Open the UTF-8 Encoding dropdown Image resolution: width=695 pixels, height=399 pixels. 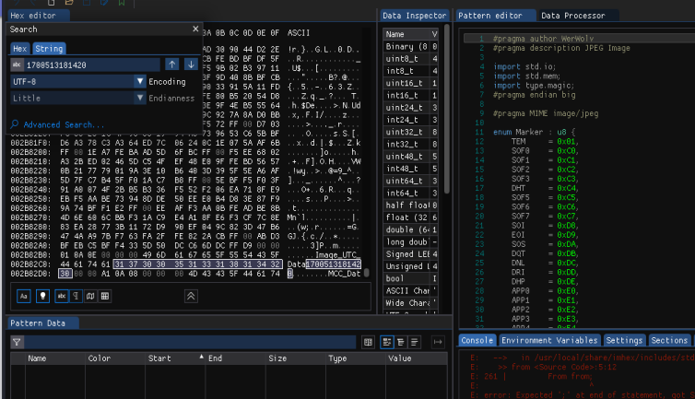78,81
